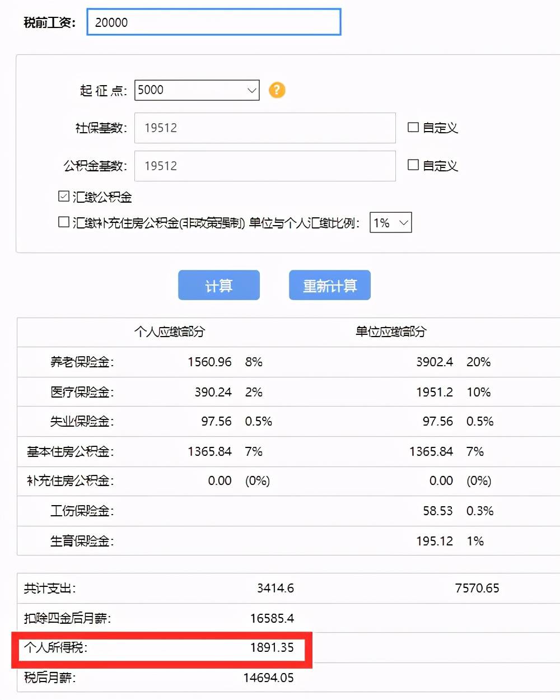Uncheck the 汇缴公积金 checkbox
Image resolution: width=560 pixels, height=700 pixels.
pos(63,195)
